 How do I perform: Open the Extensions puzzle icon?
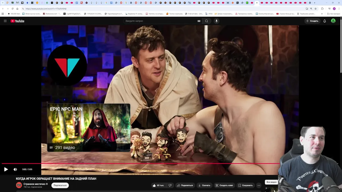(322, 9)
